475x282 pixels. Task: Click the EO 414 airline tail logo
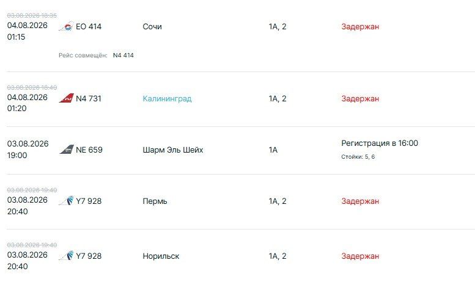(x=66, y=26)
